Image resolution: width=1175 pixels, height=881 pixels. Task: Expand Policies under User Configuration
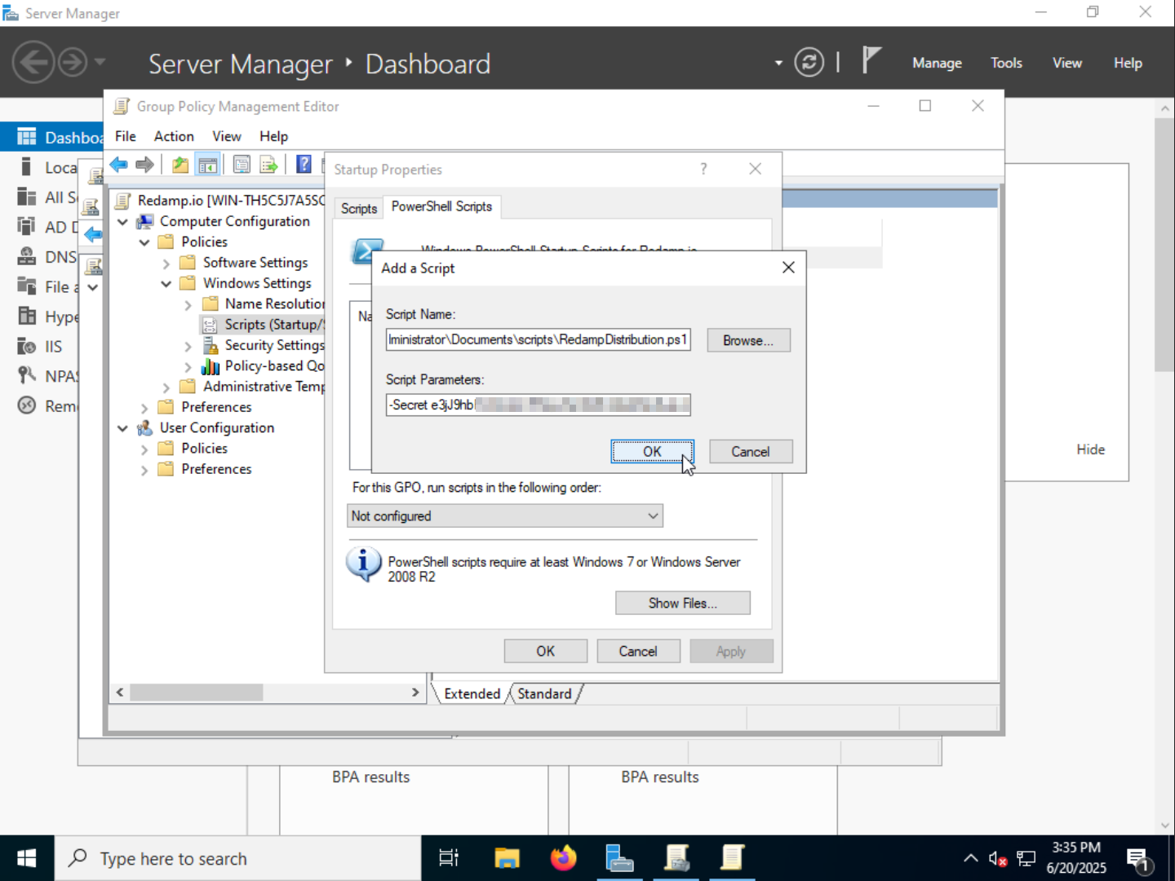point(144,449)
